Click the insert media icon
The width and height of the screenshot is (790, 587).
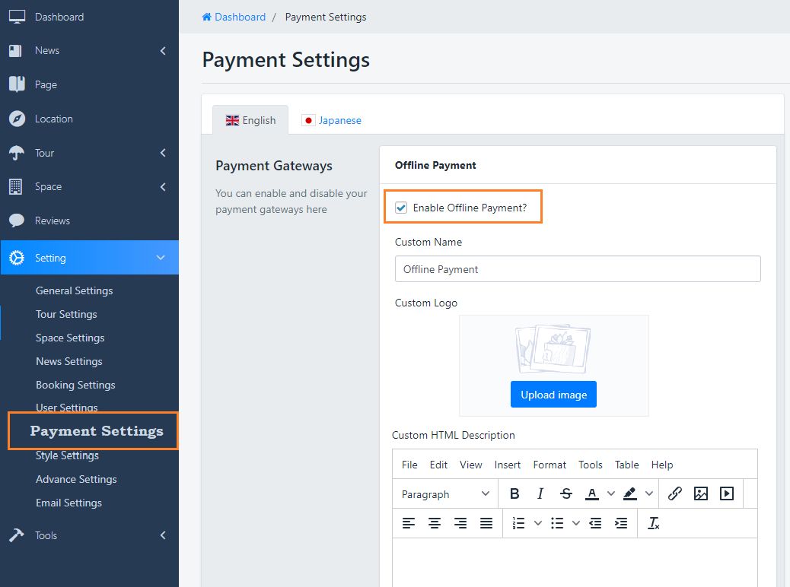tap(727, 494)
